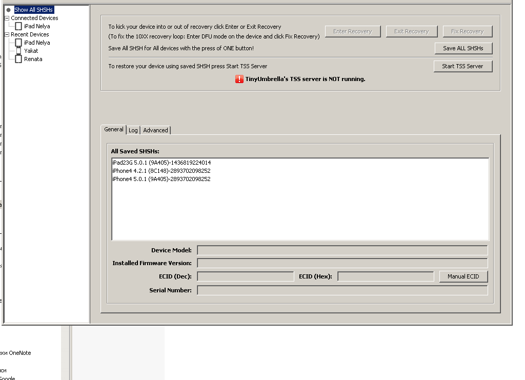The width and height of the screenshot is (525, 380).
Task: Click the ECID (Hex) field
Action: tap(386, 276)
